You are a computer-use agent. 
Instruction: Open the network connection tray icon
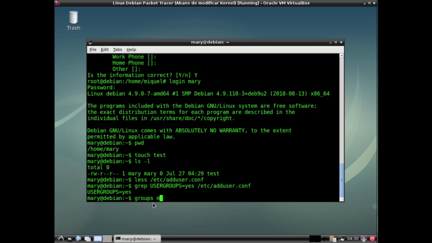342,239
